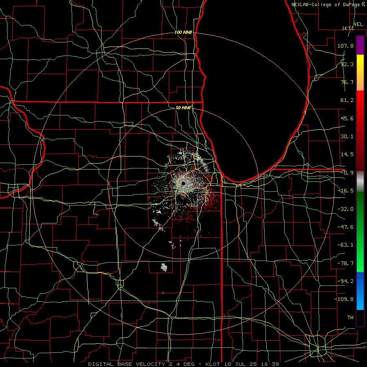Click the blue segment of the color bar
The image size is (367, 367).
(x=360, y=291)
